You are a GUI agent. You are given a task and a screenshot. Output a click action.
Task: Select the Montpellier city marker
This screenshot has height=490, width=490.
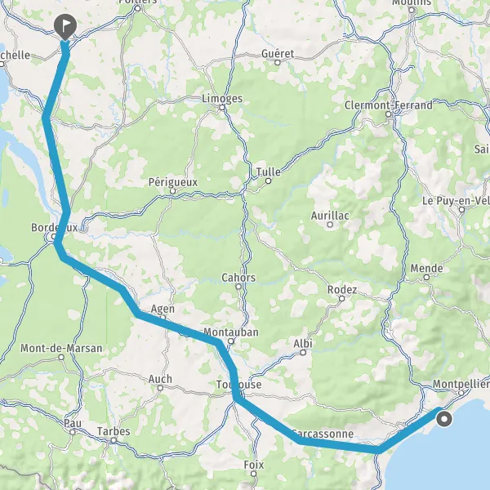(x=461, y=393)
